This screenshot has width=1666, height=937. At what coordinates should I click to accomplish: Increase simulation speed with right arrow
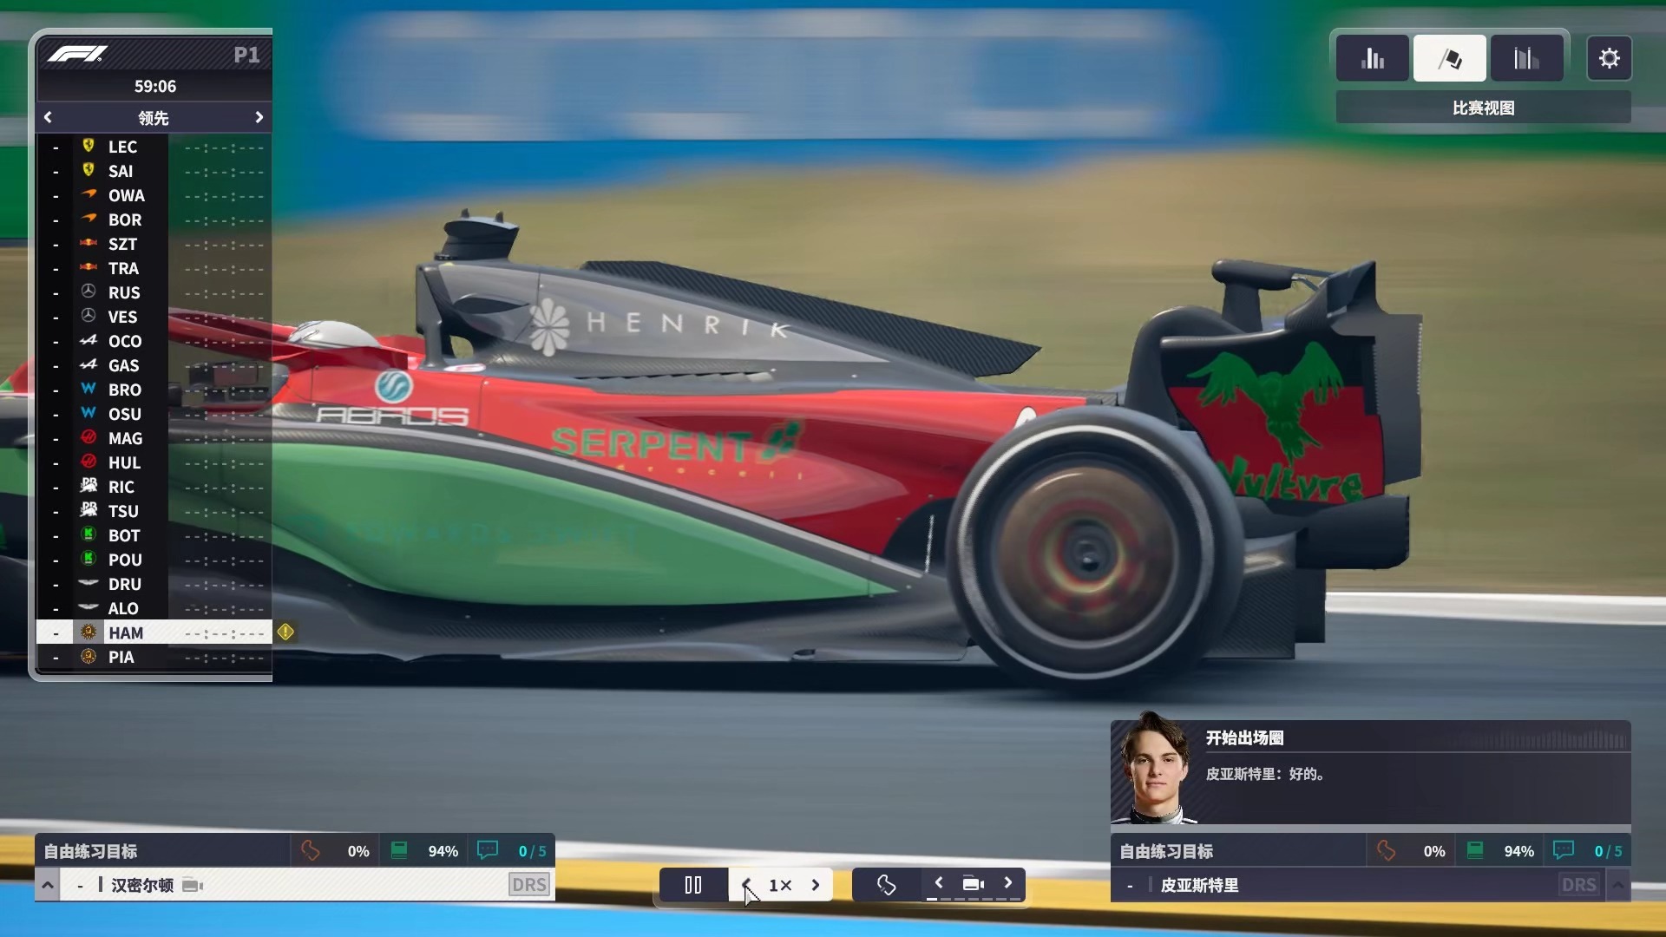[x=816, y=885]
